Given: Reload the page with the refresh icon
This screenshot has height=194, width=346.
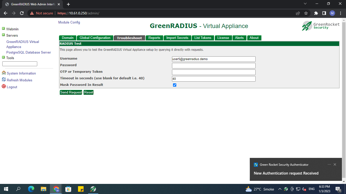Looking at the screenshot, I should tap(22, 13).
